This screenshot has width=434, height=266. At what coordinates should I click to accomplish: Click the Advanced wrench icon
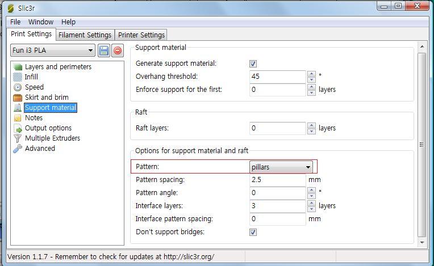(x=18, y=149)
